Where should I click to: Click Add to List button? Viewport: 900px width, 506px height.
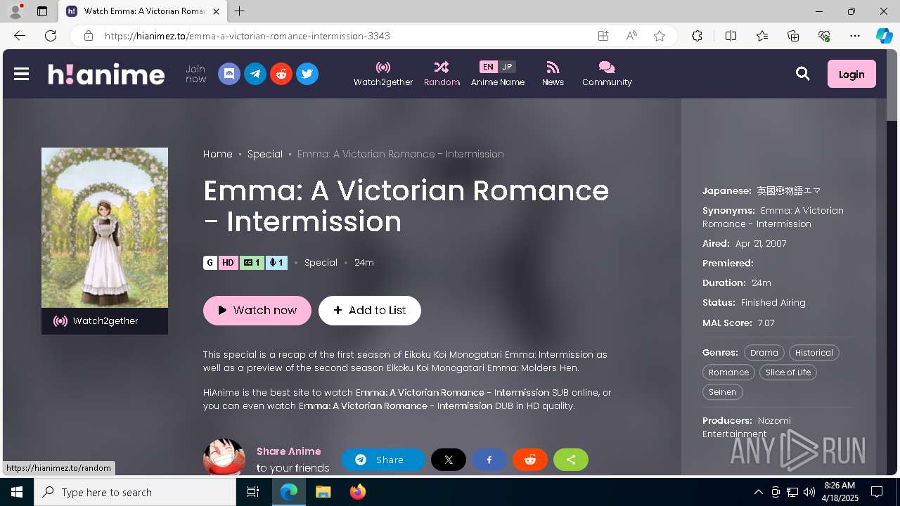coord(370,311)
